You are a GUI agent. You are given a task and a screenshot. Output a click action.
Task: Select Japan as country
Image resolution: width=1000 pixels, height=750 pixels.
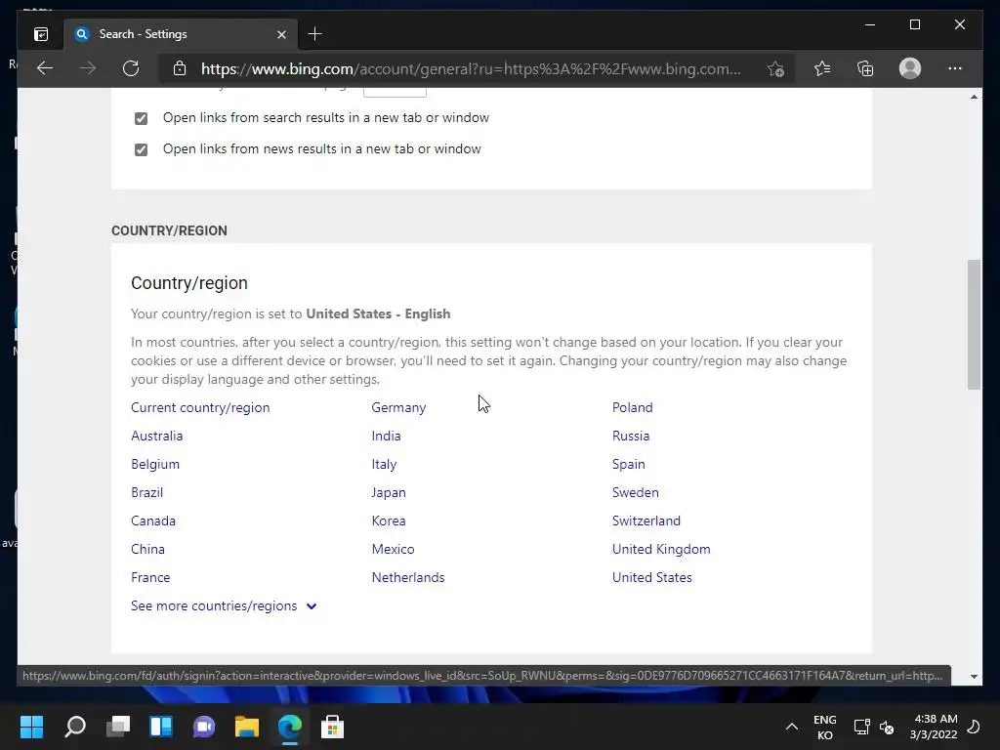tap(389, 492)
